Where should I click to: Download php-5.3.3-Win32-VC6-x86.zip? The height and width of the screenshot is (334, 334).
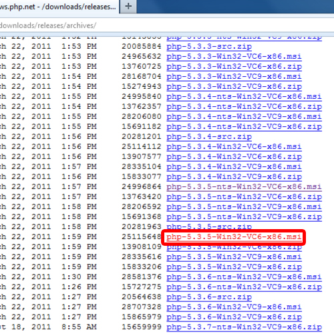click(x=234, y=66)
